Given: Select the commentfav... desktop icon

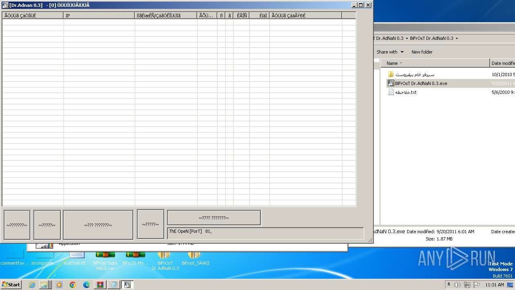Looking at the screenshot, I should [x=14, y=258].
